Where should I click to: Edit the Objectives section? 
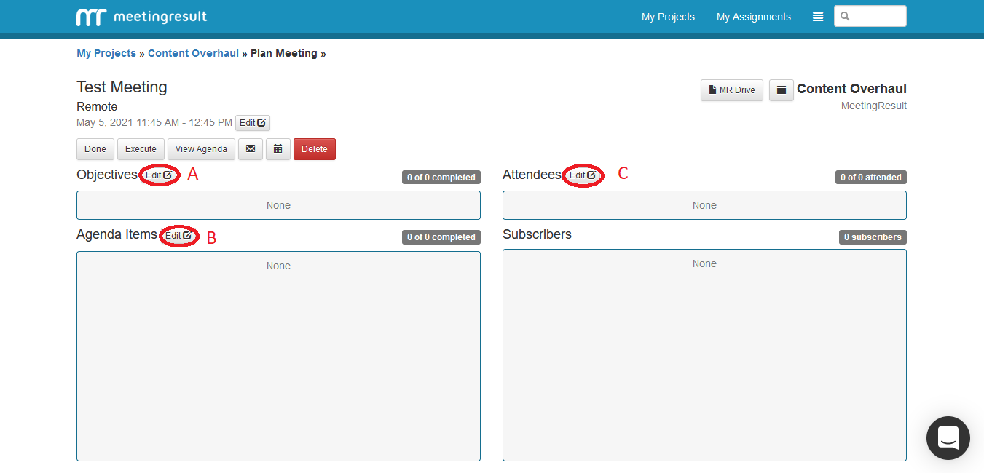(x=159, y=175)
